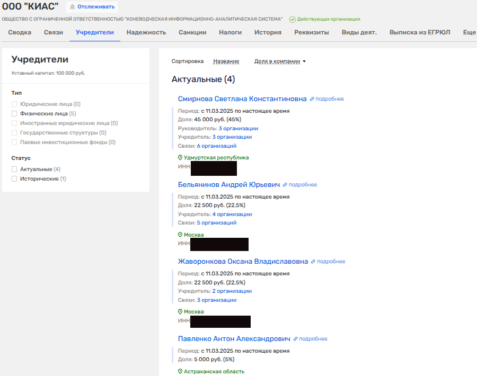The image size is (477, 376).
Task: Open Смирнова's Руководитель 3 организации link
Action: point(238,129)
